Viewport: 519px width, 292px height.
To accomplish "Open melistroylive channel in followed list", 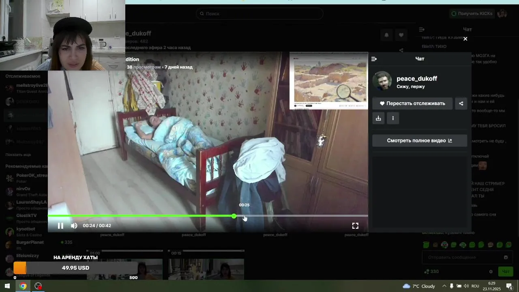I will 26,88.
